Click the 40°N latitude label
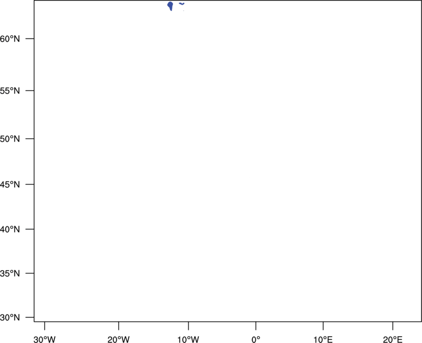The width and height of the screenshot is (422, 343). click(9, 230)
